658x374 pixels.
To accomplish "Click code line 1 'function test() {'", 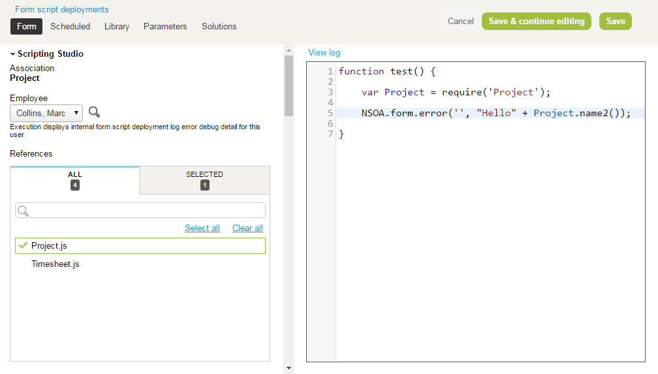I will coord(387,71).
